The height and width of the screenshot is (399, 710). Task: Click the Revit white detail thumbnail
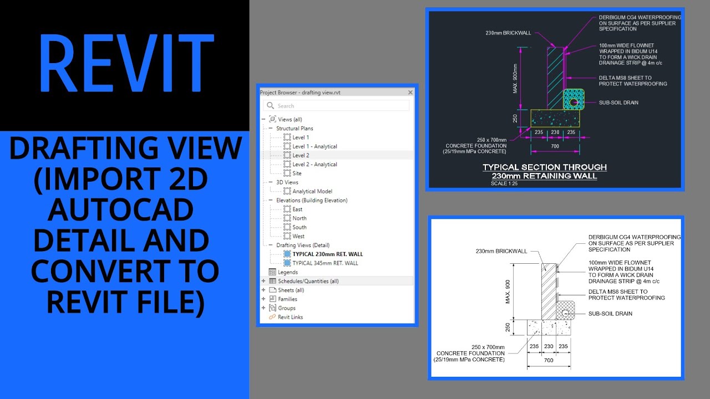pos(556,298)
